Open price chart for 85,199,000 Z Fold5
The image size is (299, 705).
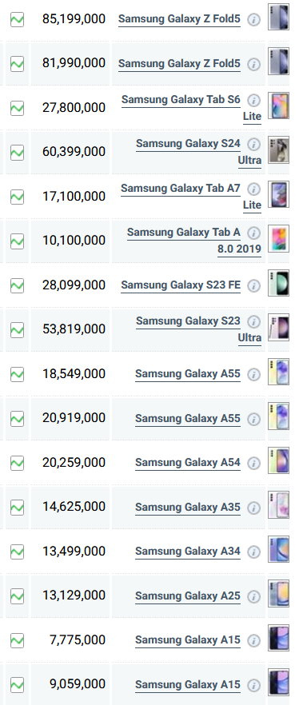17,20
